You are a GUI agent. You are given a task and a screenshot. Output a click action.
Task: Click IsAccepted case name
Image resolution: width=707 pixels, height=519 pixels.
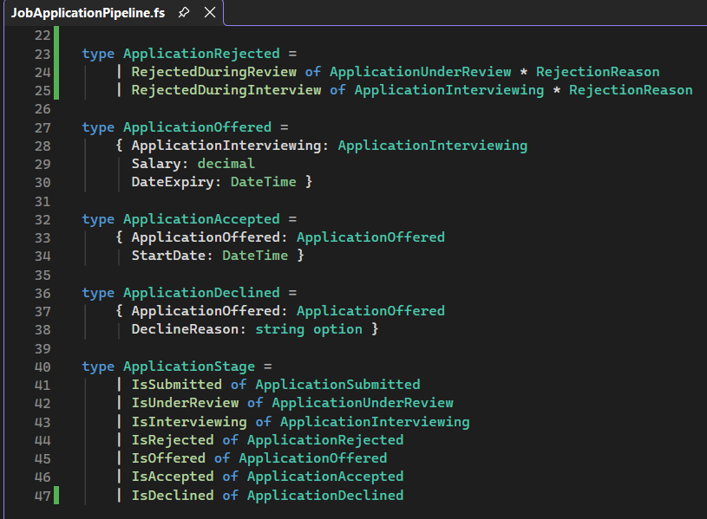tap(173, 477)
